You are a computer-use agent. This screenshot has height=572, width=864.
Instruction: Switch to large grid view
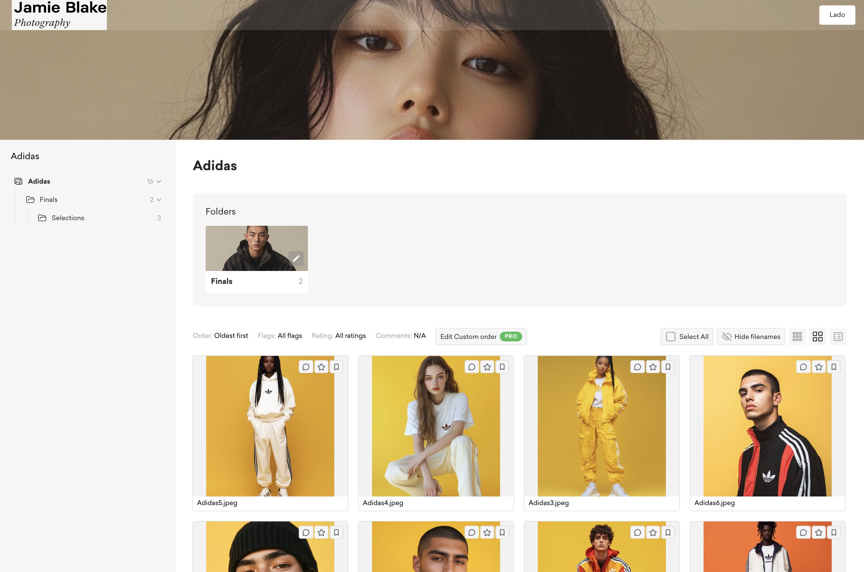coord(818,336)
